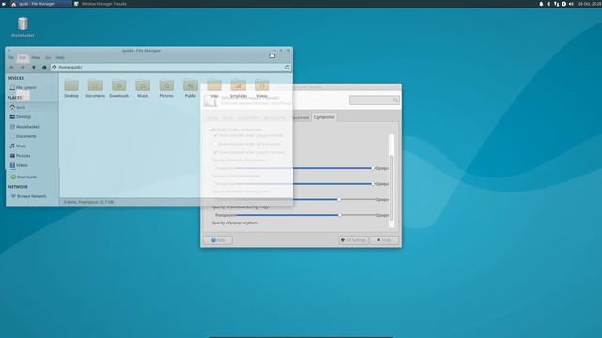This screenshot has height=338, width=602.
Task: Go to parent folder using up arrow
Action: pos(34,67)
